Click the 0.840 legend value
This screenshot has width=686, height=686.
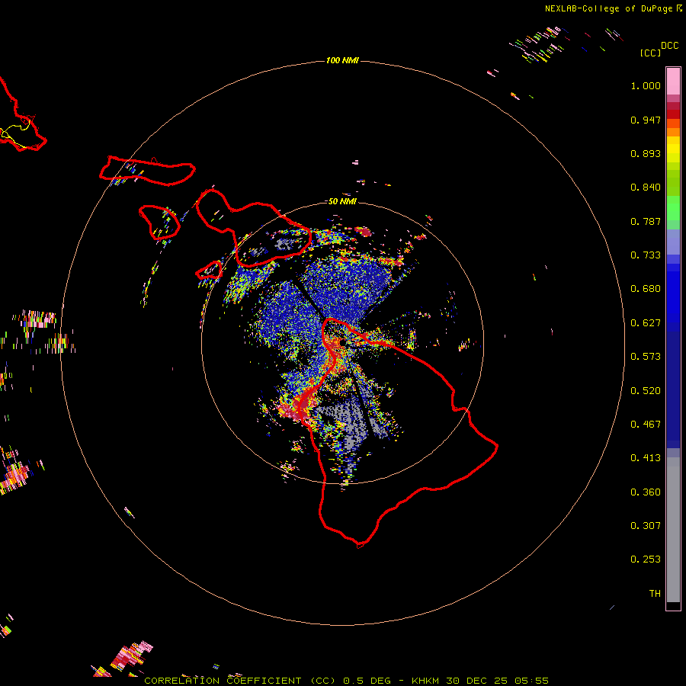tap(646, 188)
